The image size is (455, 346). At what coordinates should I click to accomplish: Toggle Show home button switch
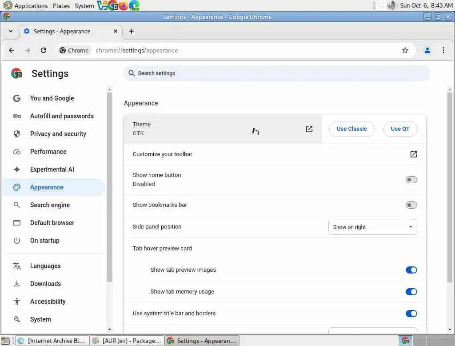(x=411, y=180)
